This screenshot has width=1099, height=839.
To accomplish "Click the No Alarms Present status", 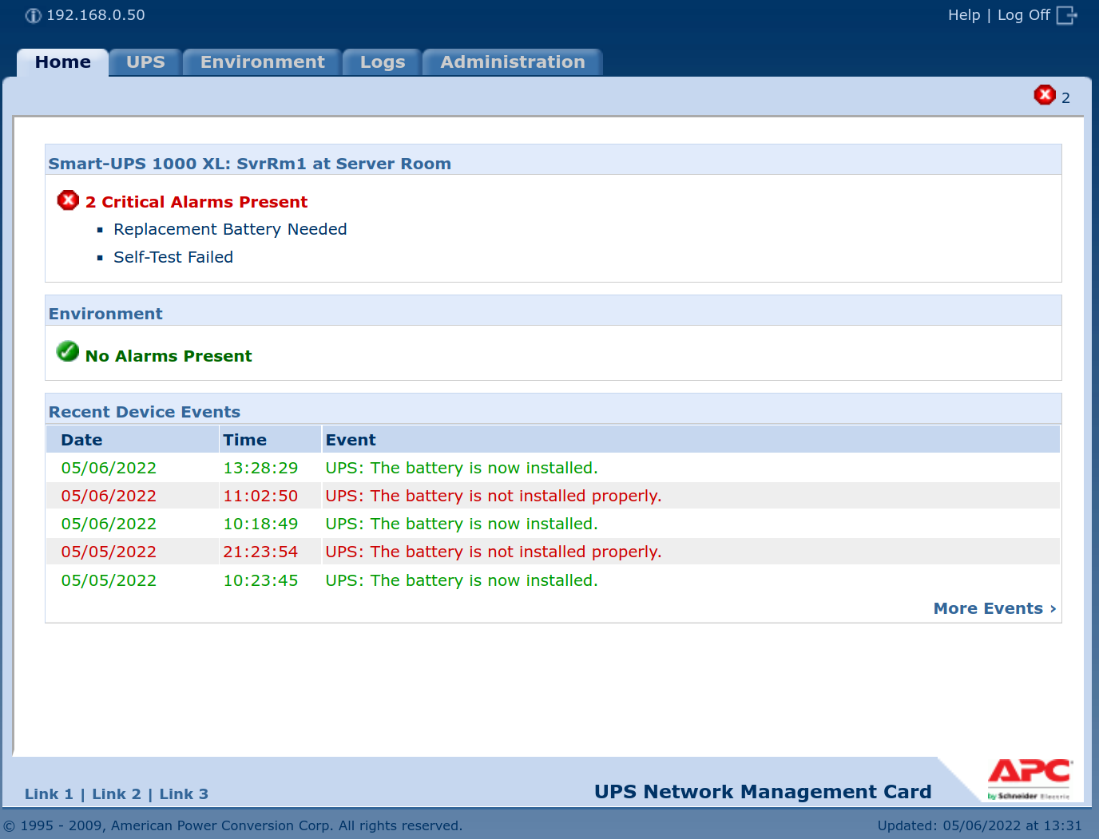I will pos(169,356).
